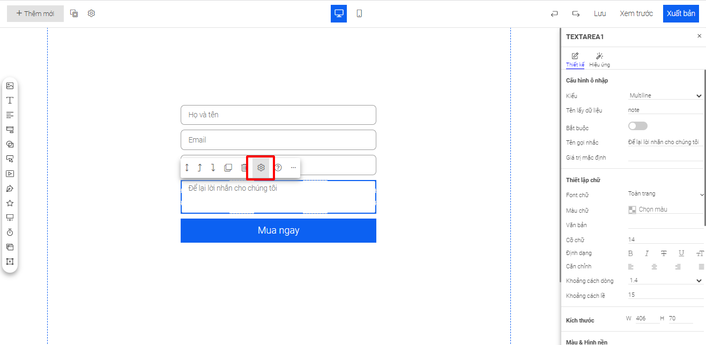The image size is (706, 345).
Task: Open the Kiểu Multiline dropdown
Action: [x=665, y=95]
